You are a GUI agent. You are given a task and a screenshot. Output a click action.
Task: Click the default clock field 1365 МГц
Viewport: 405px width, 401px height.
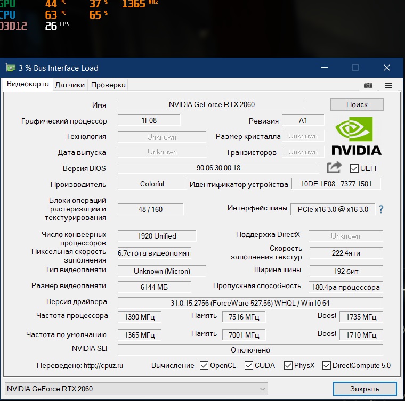pos(140,335)
